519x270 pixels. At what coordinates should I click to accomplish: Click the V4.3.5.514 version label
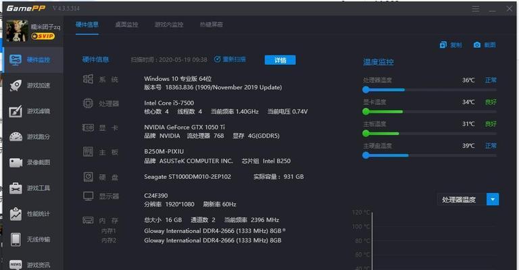tap(66, 8)
